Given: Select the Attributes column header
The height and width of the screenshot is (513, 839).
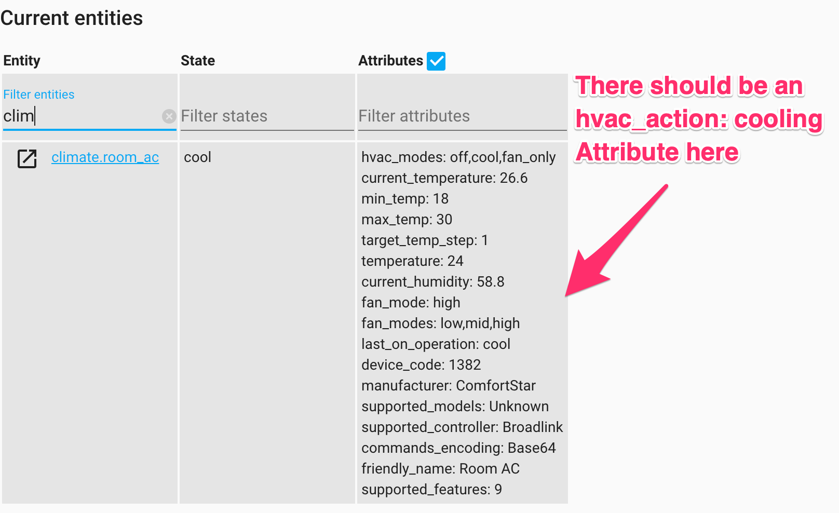Looking at the screenshot, I should (x=390, y=60).
